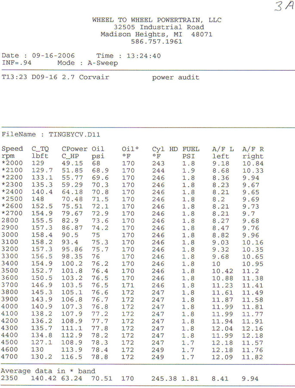Select the *2000 rpm row label
The height and width of the screenshot is (388, 295).
click(x=12, y=164)
